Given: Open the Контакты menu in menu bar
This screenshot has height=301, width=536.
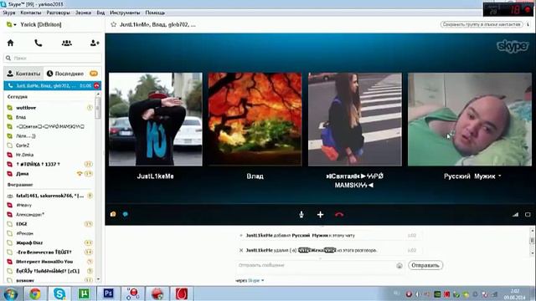Looking at the screenshot, I should [31, 13].
